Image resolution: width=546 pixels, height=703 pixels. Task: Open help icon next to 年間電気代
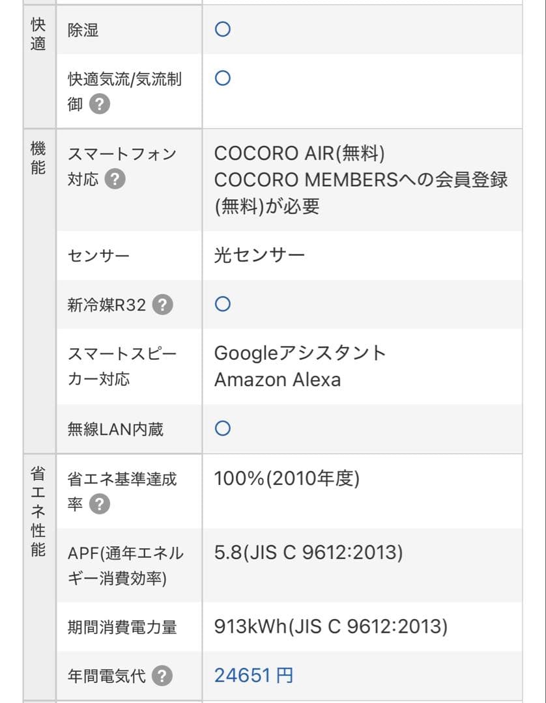(162, 676)
